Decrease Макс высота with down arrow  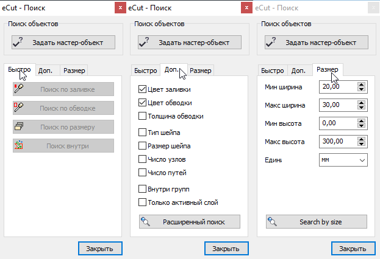tap(361, 144)
